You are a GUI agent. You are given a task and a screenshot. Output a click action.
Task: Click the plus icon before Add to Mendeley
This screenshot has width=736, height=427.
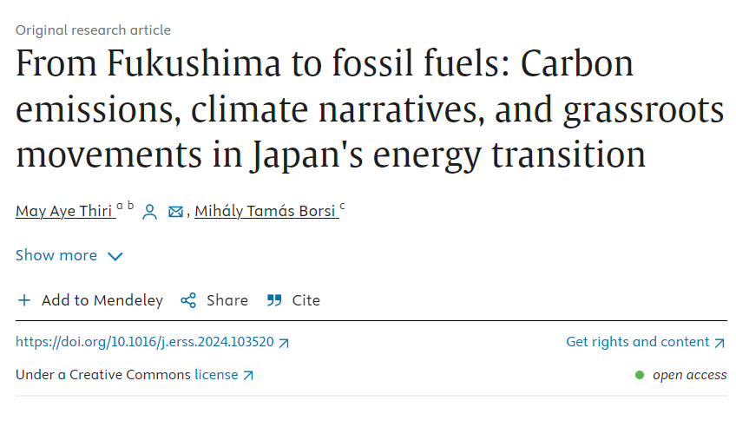pos(24,300)
